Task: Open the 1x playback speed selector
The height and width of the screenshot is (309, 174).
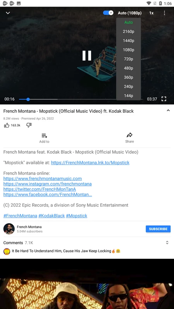Action: pyautogui.click(x=151, y=13)
